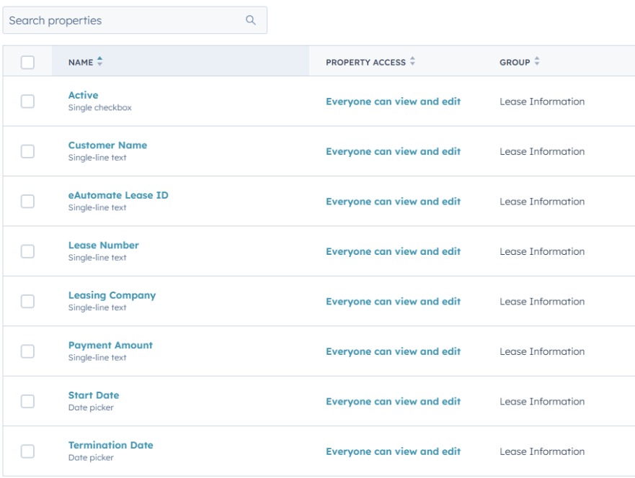Screen dimensions: 635x478
Task: Check the Leasing Company row checkbox
Action: [x=27, y=302]
